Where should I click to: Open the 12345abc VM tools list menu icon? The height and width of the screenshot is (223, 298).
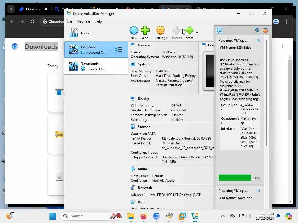click(118, 50)
